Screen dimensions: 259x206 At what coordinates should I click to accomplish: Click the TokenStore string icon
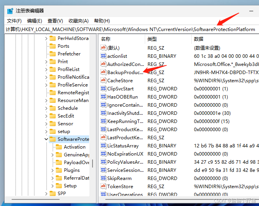[x=103, y=186]
